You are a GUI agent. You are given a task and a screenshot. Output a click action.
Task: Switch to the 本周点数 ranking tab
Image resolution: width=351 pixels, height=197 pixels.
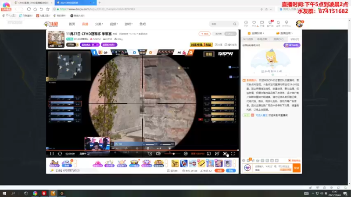click(262, 39)
